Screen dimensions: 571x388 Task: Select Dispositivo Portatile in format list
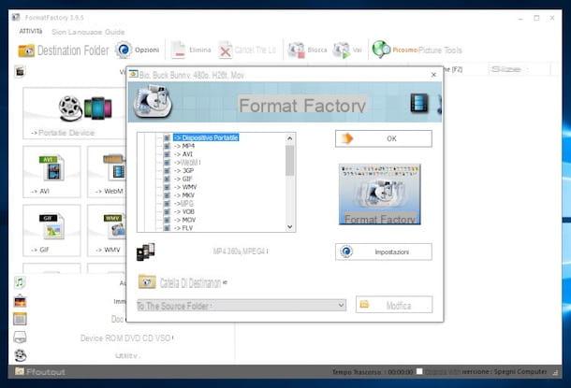[206, 137]
